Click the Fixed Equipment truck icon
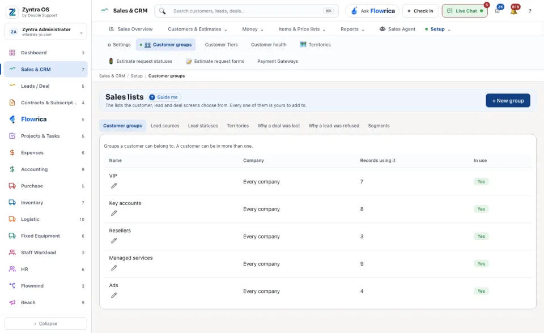Viewport: 544px width, 333px height. 12,236
